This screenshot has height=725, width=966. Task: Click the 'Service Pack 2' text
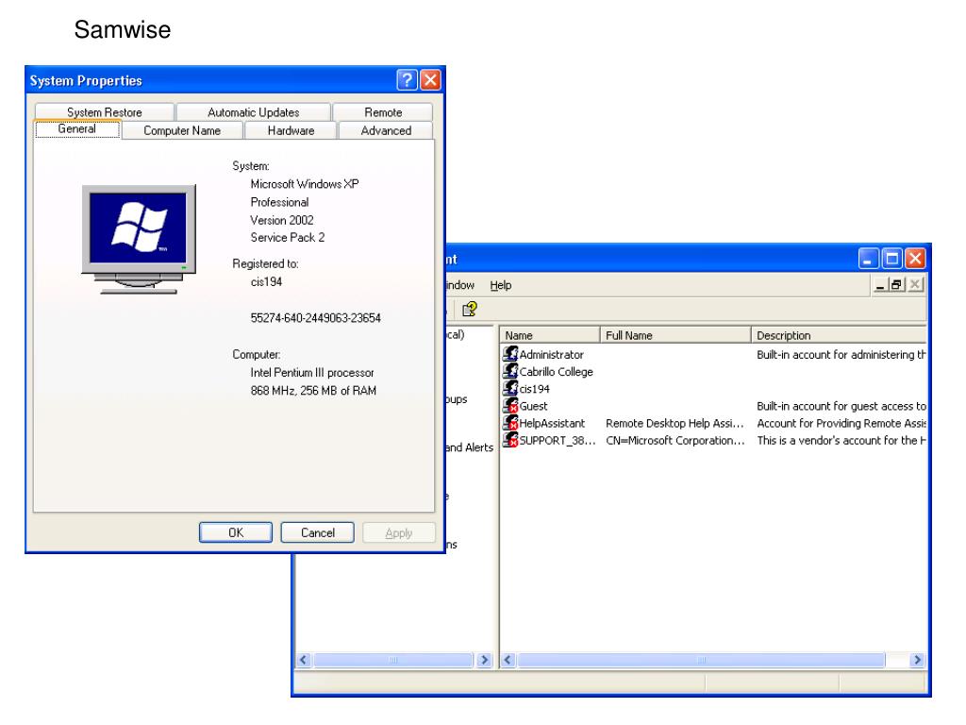click(x=287, y=237)
